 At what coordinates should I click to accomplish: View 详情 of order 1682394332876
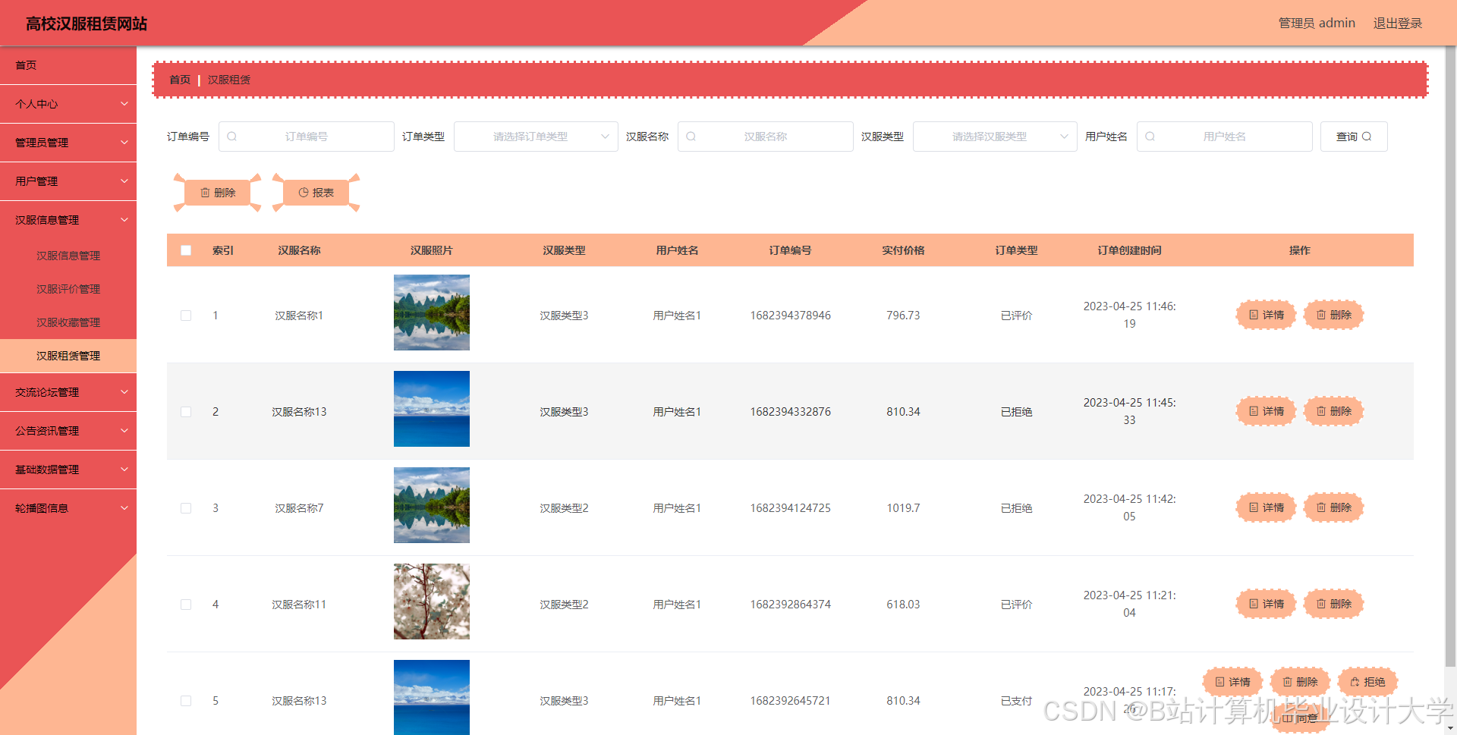point(1266,411)
